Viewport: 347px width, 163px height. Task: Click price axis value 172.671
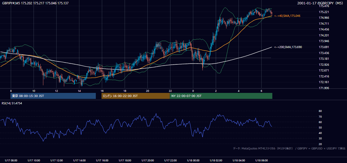[x=324, y=70]
